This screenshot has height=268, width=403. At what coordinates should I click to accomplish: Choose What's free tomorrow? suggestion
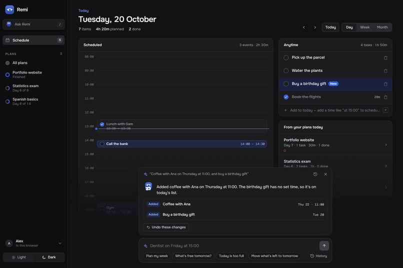(193, 256)
